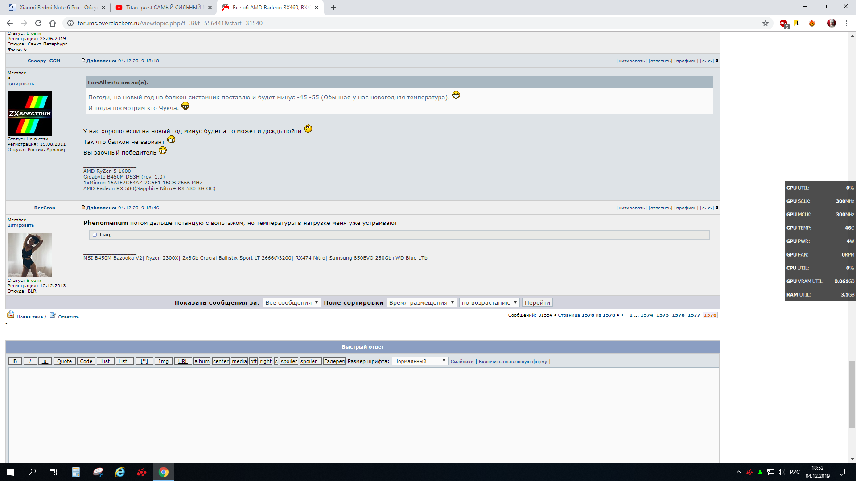The height and width of the screenshot is (481, 856).
Task: Open page 1577 link in pagination
Action: [x=694, y=315]
